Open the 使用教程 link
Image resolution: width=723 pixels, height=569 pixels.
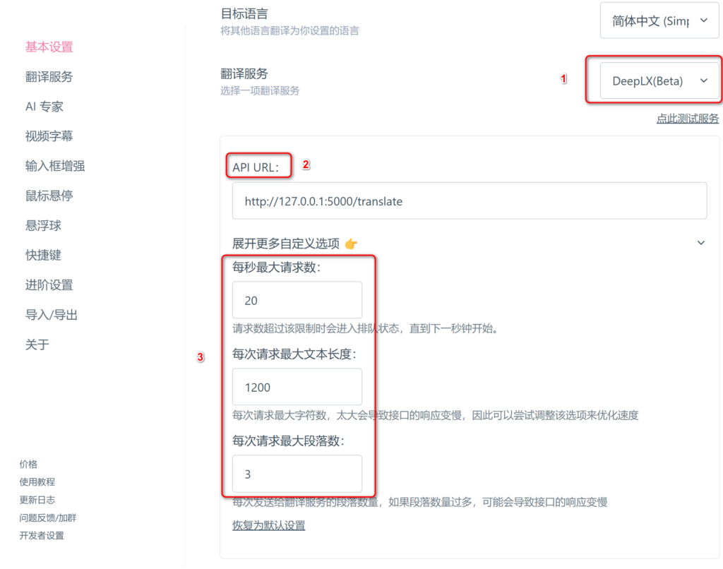37,482
